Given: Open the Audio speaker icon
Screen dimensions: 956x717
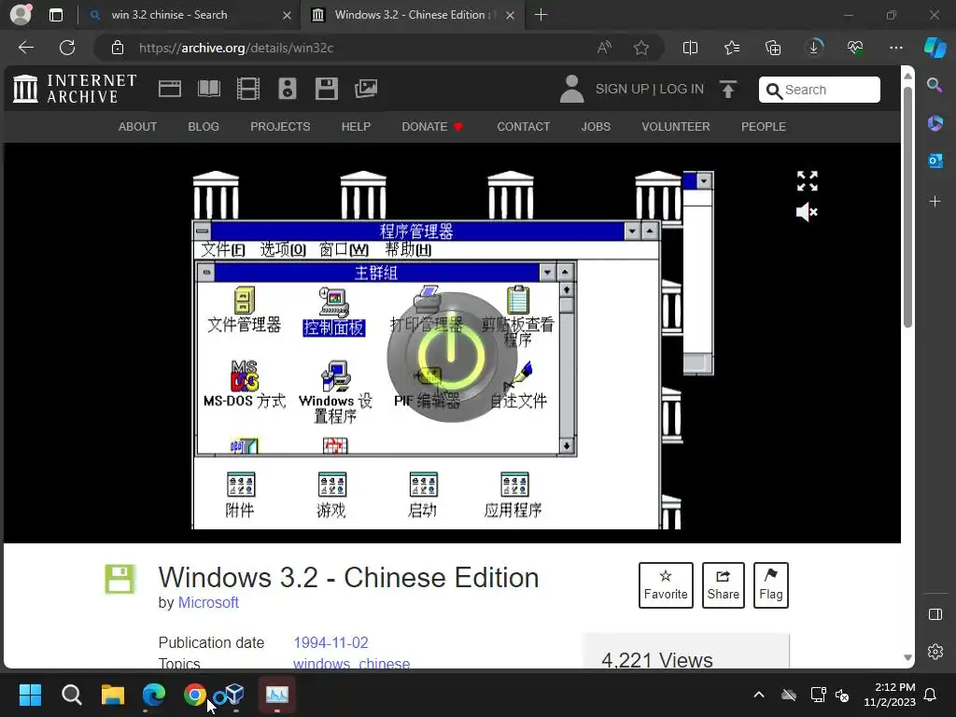Looking at the screenshot, I should click(x=288, y=89).
